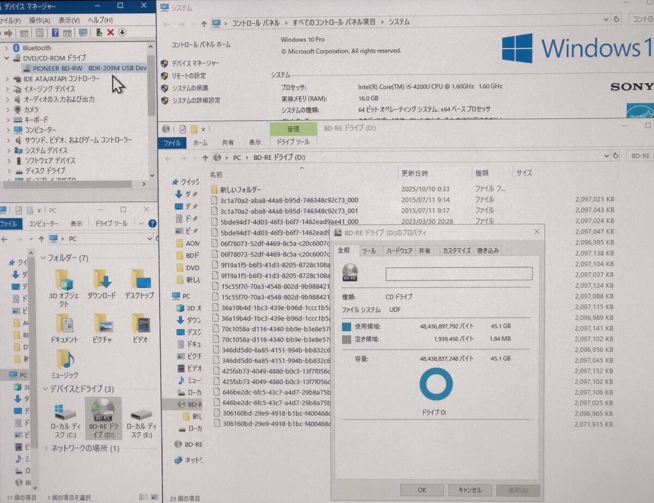Click キャンセル in the properties dialog
The width and height of the screenshot is (654, 503).
tap(470, 490)
